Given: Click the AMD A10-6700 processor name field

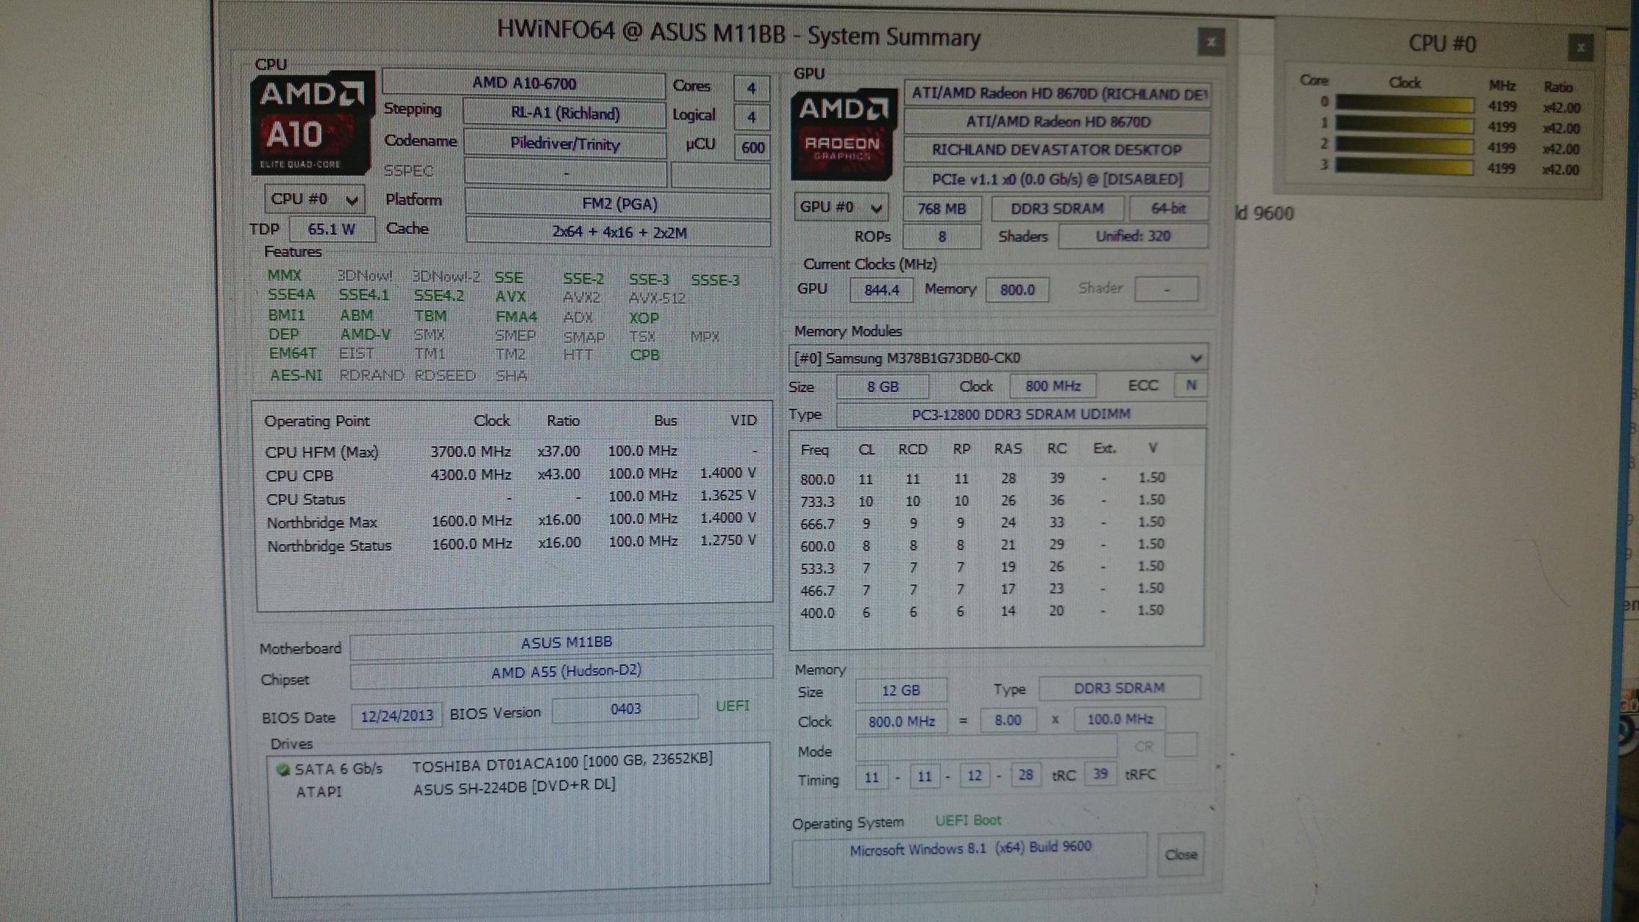Looking at the screenshot, I should [x=524, y=84].
